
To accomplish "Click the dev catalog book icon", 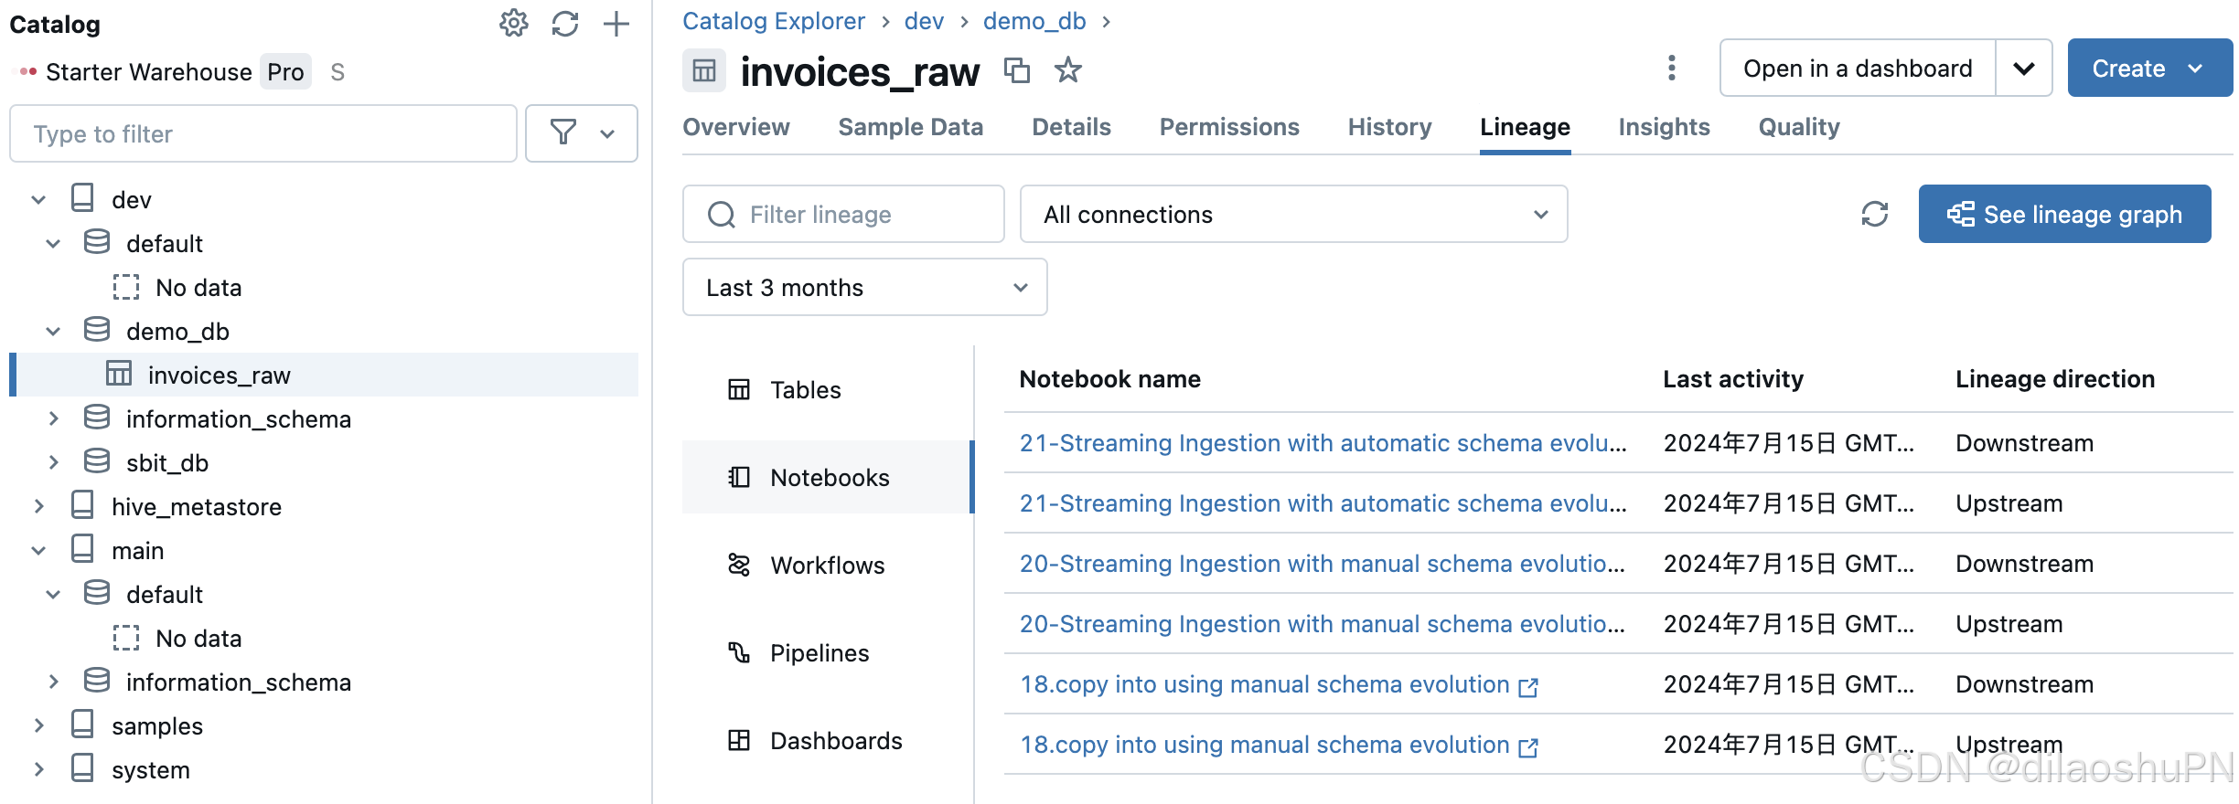I will (82, 198).
